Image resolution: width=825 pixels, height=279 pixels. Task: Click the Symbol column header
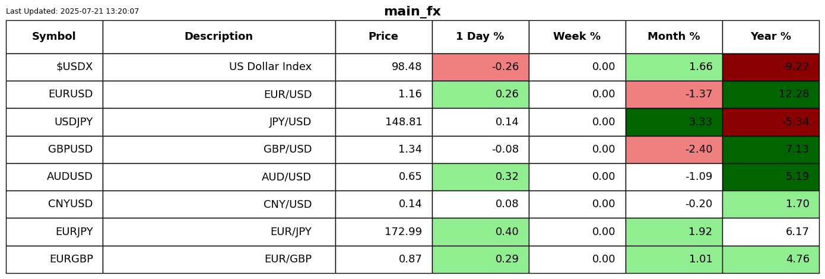click(54, 37)
